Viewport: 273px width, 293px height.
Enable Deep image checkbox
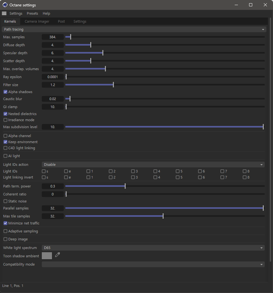click(5, 239)
